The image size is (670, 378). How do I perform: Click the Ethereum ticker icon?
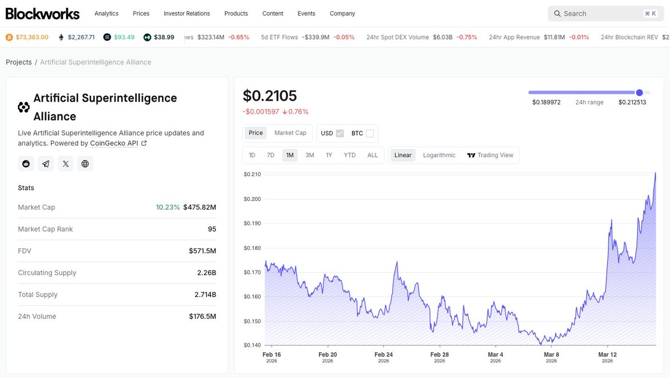click(x=61, y=37)
